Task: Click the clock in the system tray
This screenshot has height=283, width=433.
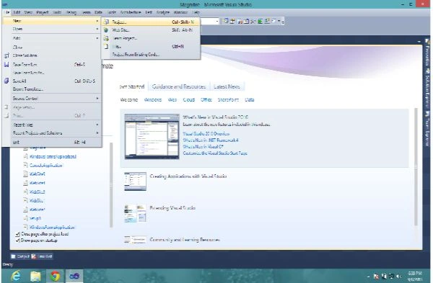Action: pyautogui.click(x=414, y=276)
